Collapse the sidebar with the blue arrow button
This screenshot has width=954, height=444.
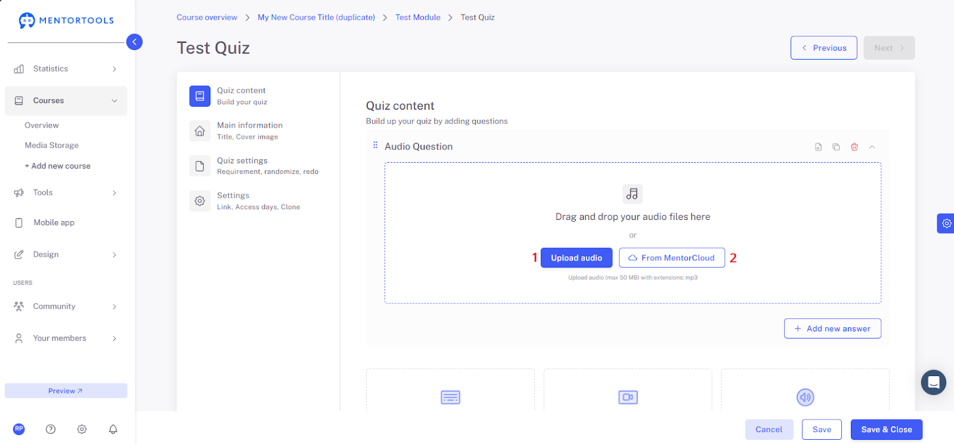pyautogui.click(x=135, y=42)
